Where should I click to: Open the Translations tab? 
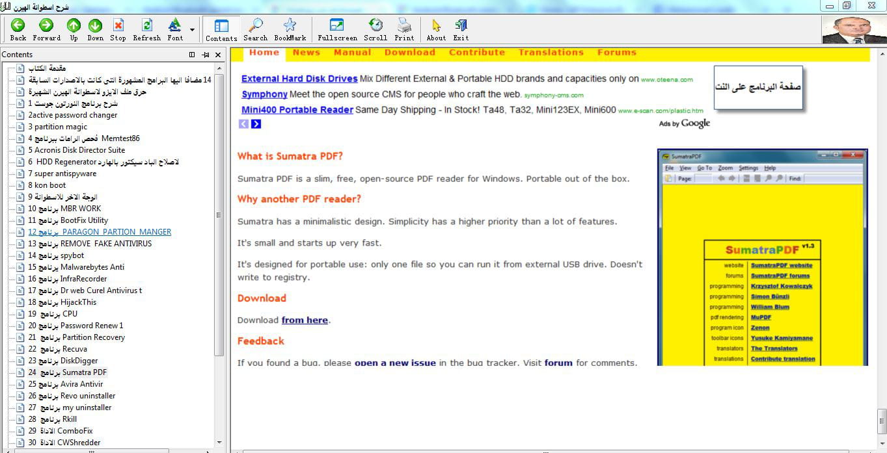tap(551, 53)
